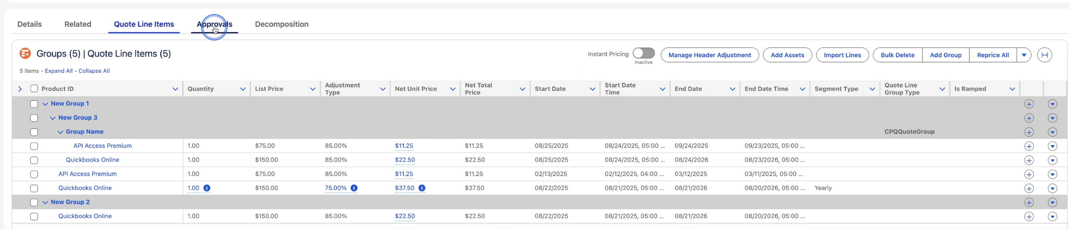Click Manage Header Adjustment button
This screenshot has width=1070, height=229.
click(x=709, y=55)
